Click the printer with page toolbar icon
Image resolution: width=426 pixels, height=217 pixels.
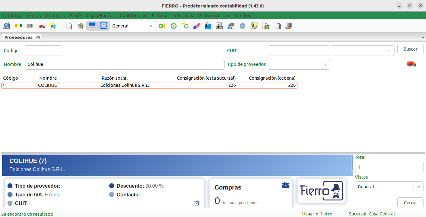click(x=220, y=26)
